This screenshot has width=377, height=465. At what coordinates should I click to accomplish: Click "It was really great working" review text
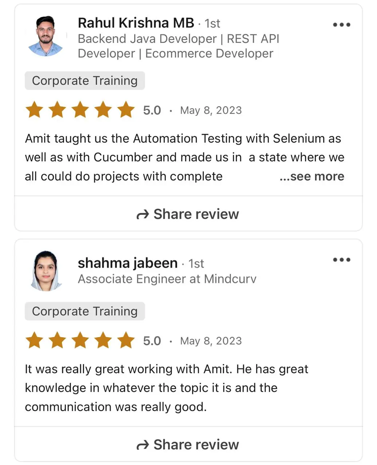point(166,388)
